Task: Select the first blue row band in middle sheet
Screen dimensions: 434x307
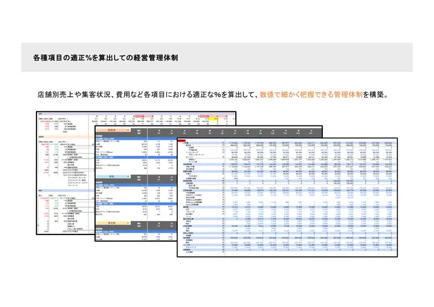Action: pyautogui.click(x=136, y=138)
